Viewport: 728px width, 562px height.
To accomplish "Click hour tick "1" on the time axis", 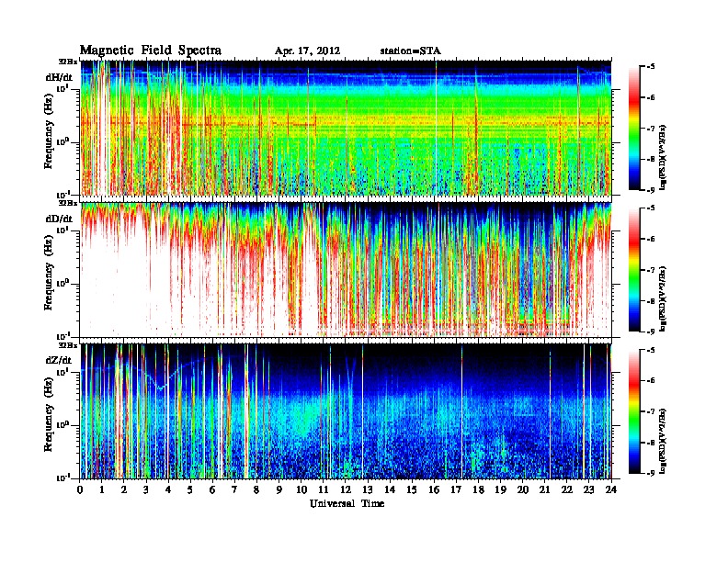I will [x=103, y=490].
